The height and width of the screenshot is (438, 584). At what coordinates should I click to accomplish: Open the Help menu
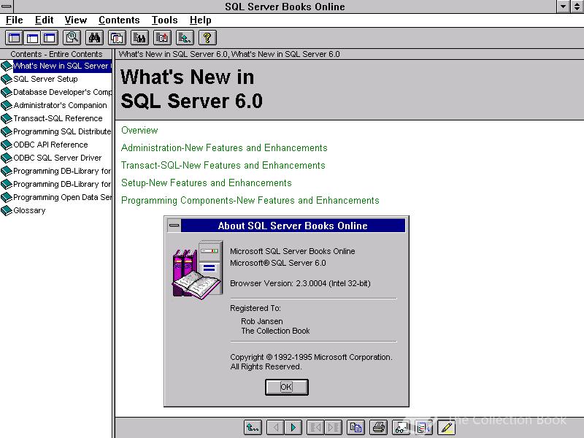tap(200, 20)
